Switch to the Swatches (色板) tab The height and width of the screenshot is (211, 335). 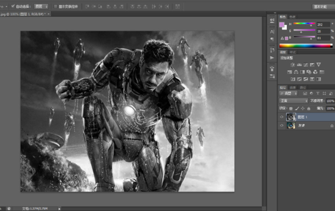[292, 16]
